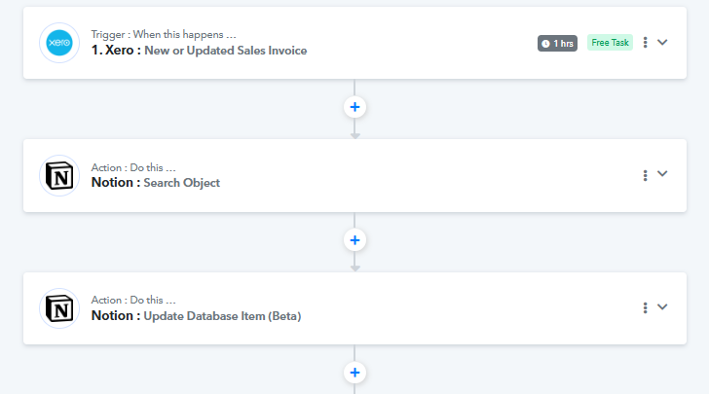Add step between the two Notion actions
Image resolution: width=709 pixels, height=394 pixels.
(x=354, y=240)
